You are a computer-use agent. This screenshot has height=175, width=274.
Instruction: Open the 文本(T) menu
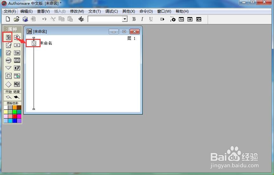pos(95,11)
